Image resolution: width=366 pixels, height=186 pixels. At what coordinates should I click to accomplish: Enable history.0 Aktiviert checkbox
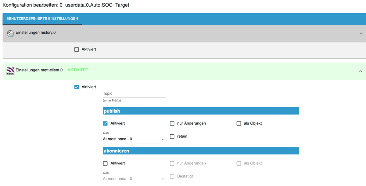77,49
